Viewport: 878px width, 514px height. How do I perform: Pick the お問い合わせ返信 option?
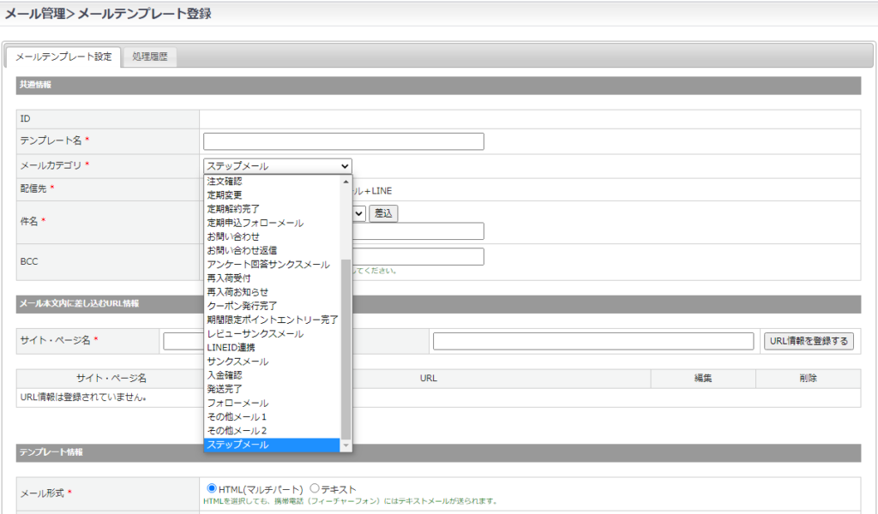click(242, 250)
